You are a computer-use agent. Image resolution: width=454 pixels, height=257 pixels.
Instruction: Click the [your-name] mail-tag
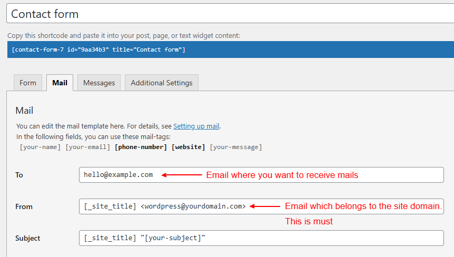coord(40,147)
